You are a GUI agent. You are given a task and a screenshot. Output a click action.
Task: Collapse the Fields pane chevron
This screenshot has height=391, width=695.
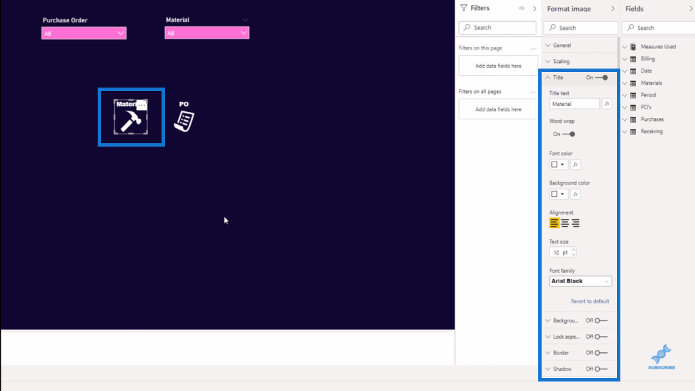point(691,8)
